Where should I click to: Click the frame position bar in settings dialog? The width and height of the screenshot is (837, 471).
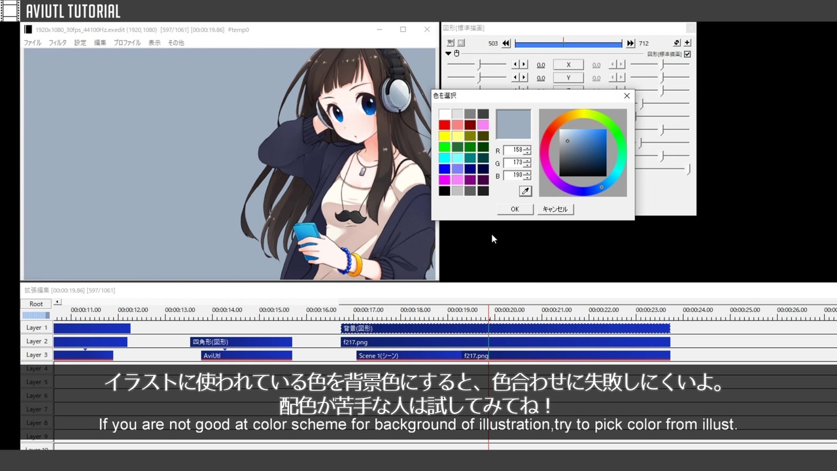pos(568,43)
